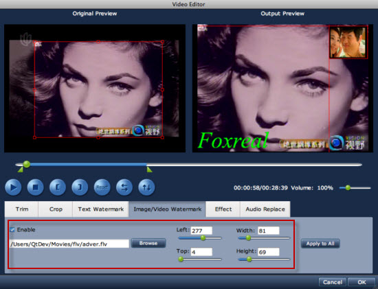Click the Left position slider handle
The image size is (378, 289).
pos(203,238)
